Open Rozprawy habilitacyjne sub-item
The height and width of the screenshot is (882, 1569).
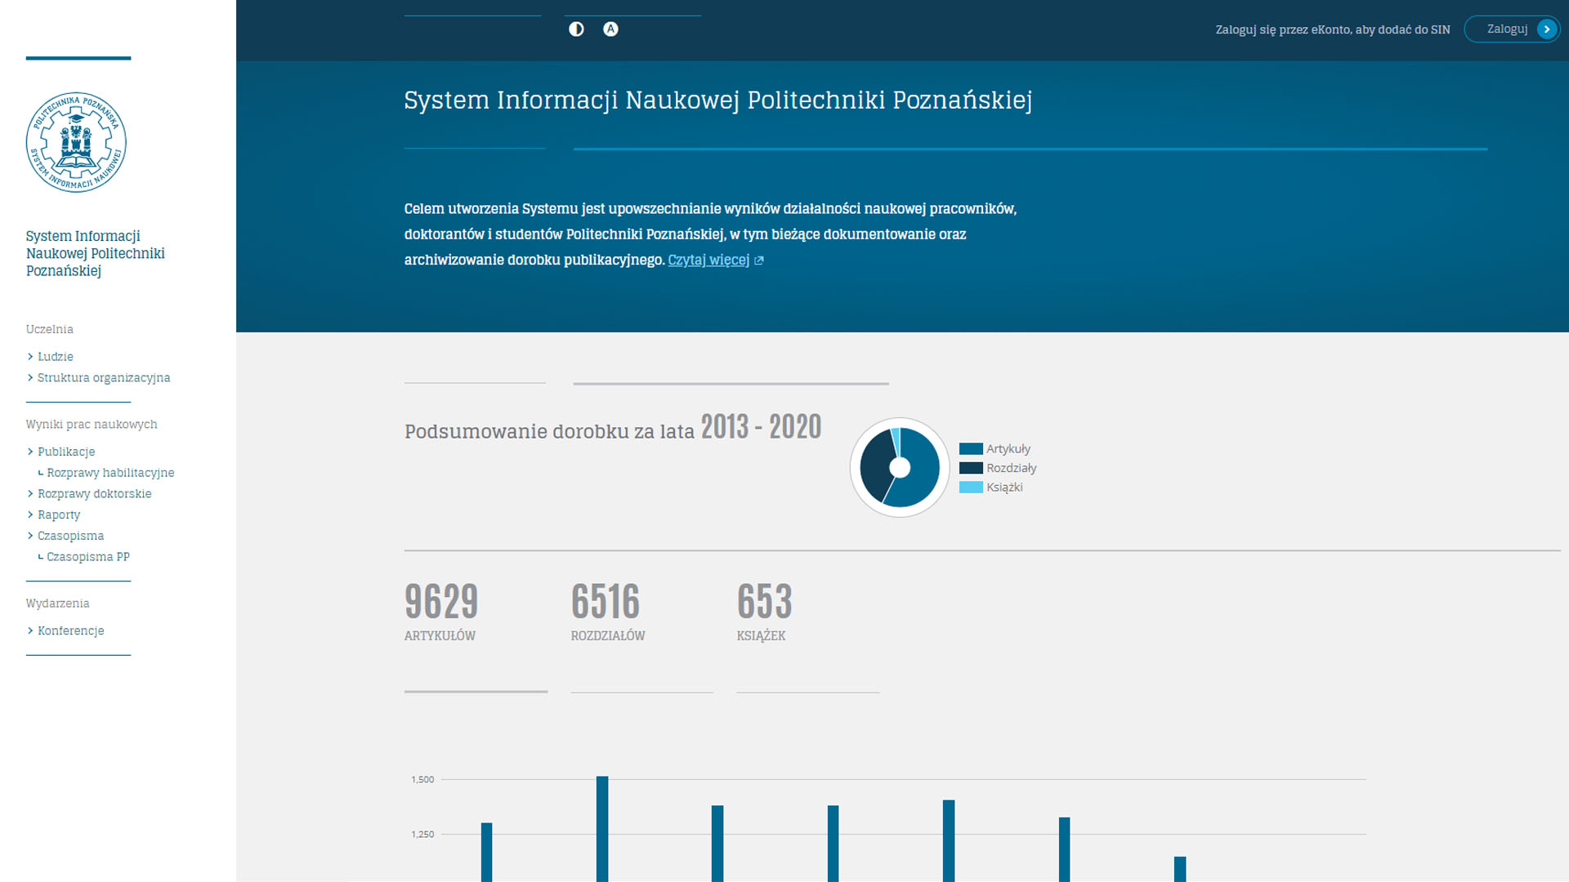[x=110, y=473]
